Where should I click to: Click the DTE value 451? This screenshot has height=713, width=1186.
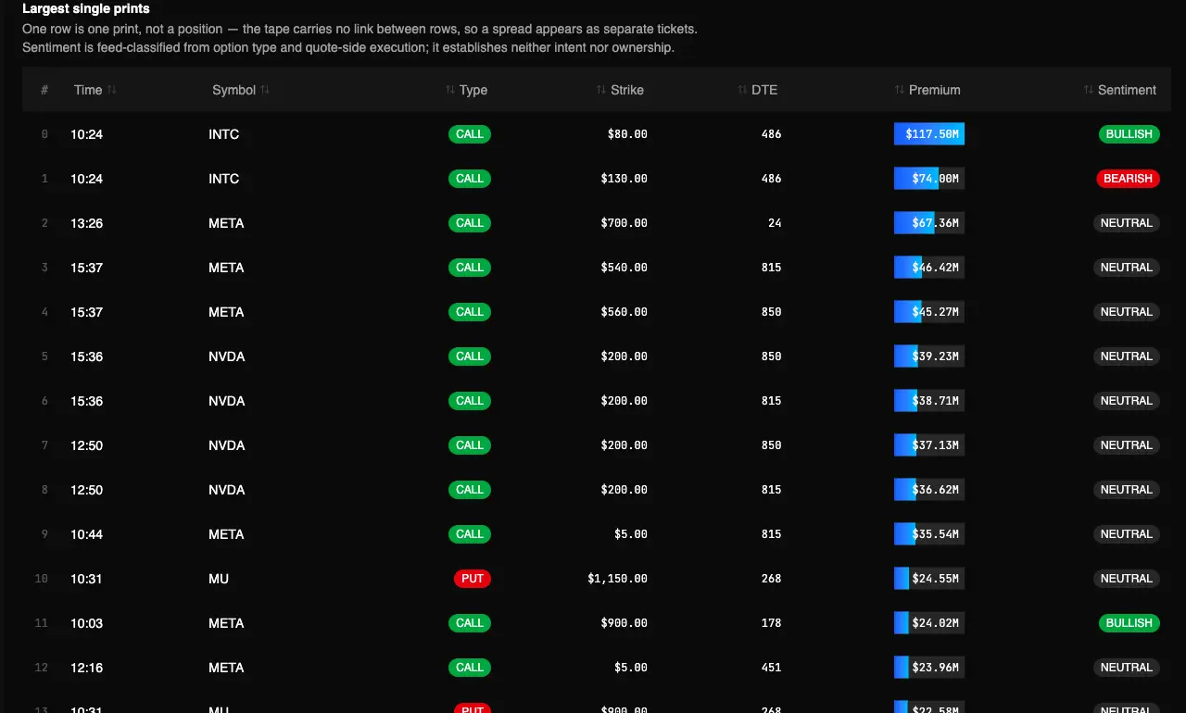(771, 668)
